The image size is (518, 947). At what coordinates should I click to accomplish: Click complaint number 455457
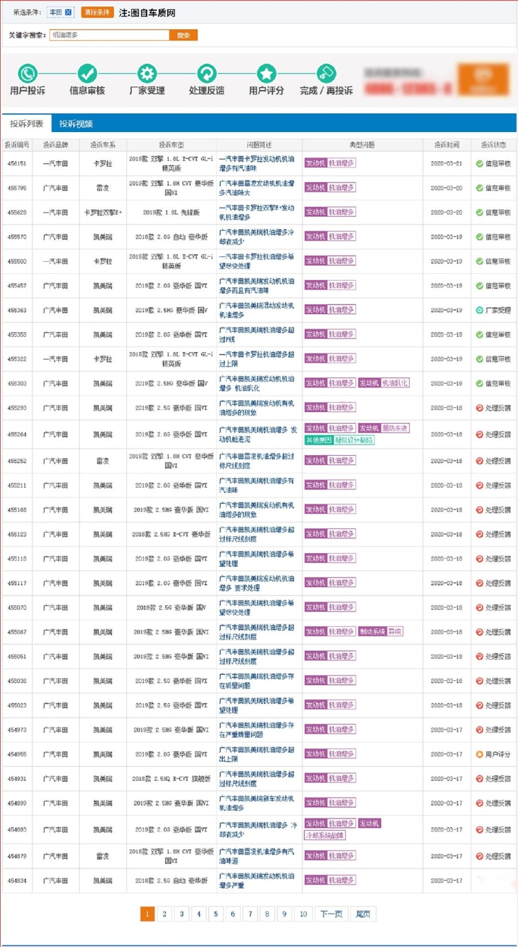17,285
